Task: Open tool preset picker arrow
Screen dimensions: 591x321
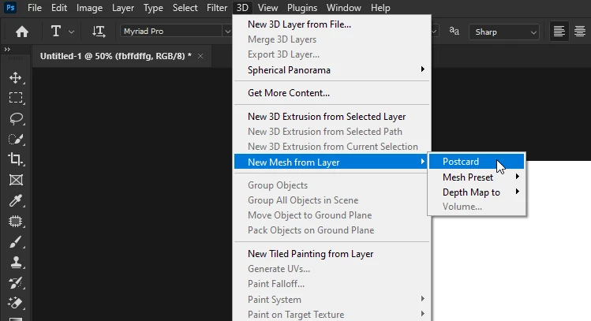Action: [71, 32]
